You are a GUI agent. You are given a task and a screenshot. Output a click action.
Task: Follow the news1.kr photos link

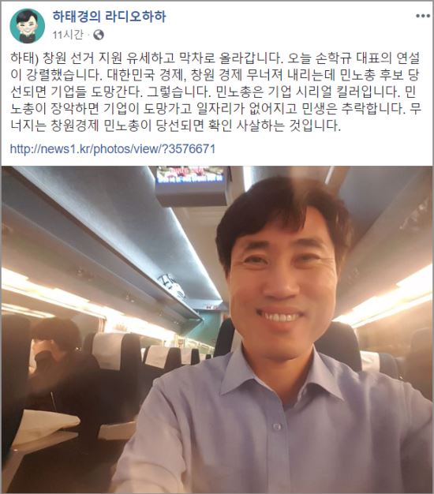point(113,148)
